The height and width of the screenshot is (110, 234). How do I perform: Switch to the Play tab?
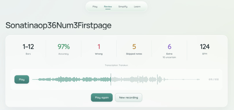[95, 7]
